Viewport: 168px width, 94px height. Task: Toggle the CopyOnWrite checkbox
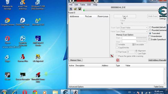point(117,48)
